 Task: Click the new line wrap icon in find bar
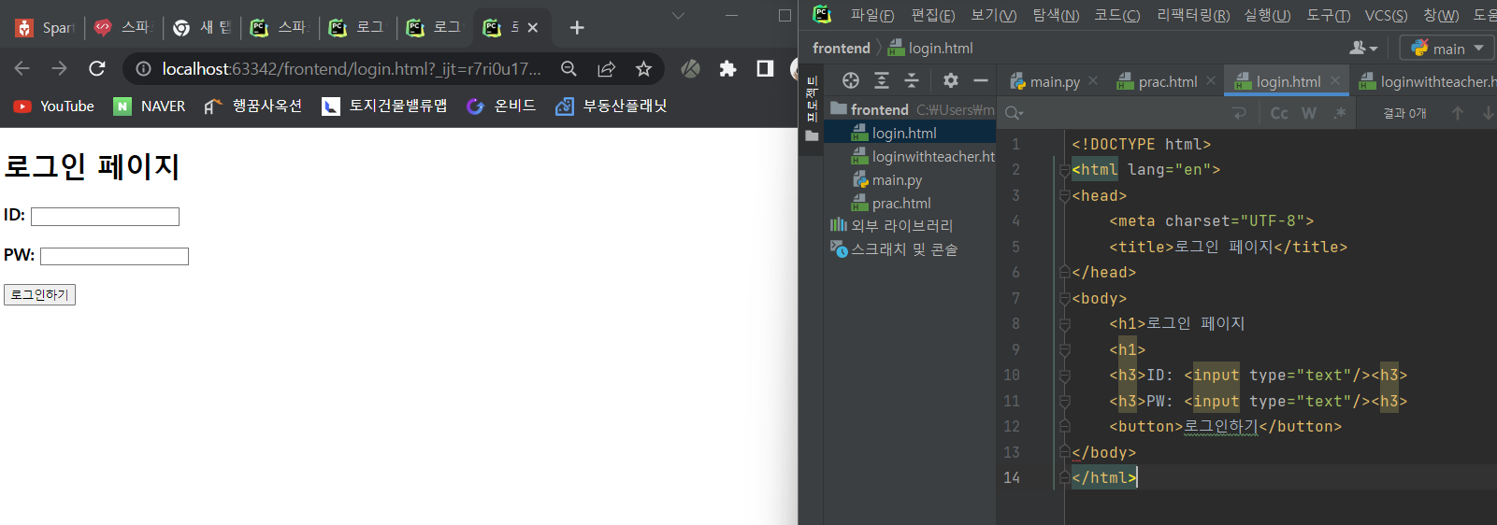pyautogui.click(x=1240, y=113)
